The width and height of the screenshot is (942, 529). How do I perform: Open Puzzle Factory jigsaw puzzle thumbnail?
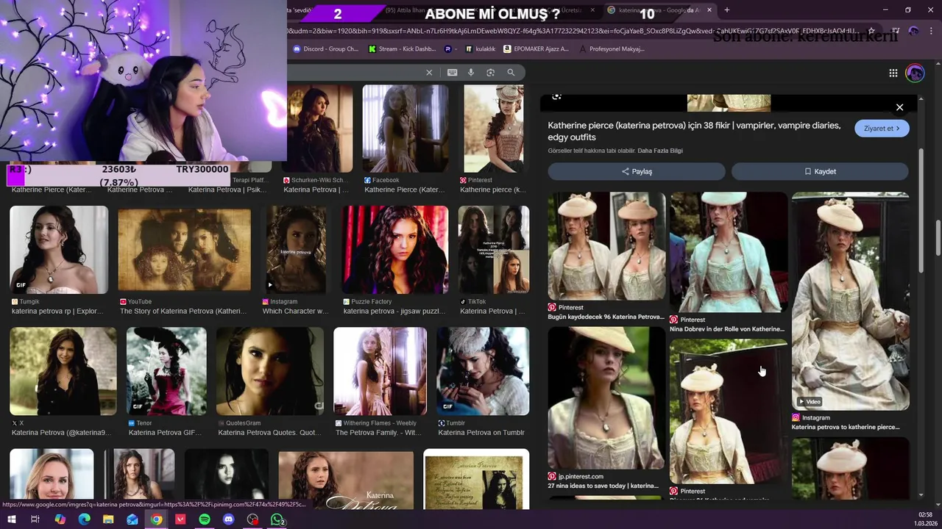click(395, 250)
